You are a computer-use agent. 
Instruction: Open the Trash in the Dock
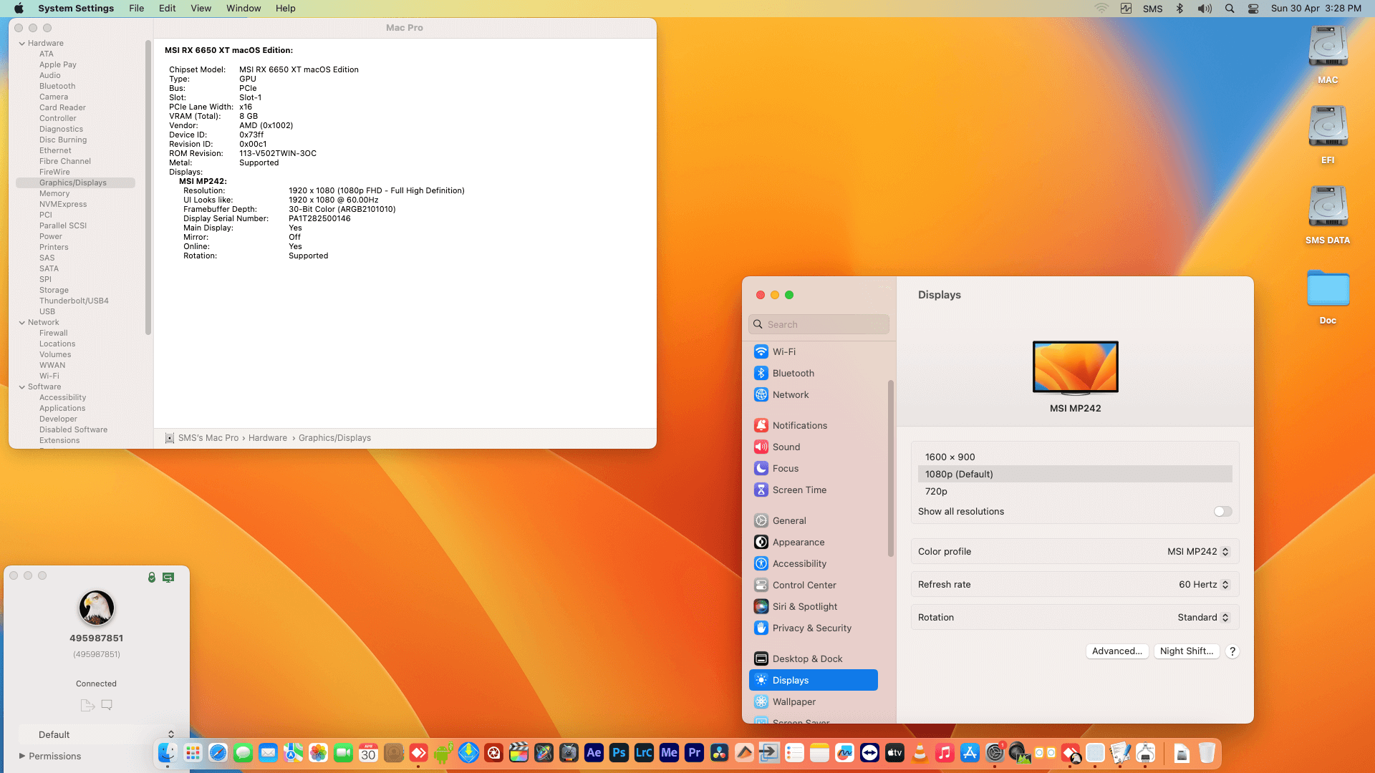point(1207,753)
